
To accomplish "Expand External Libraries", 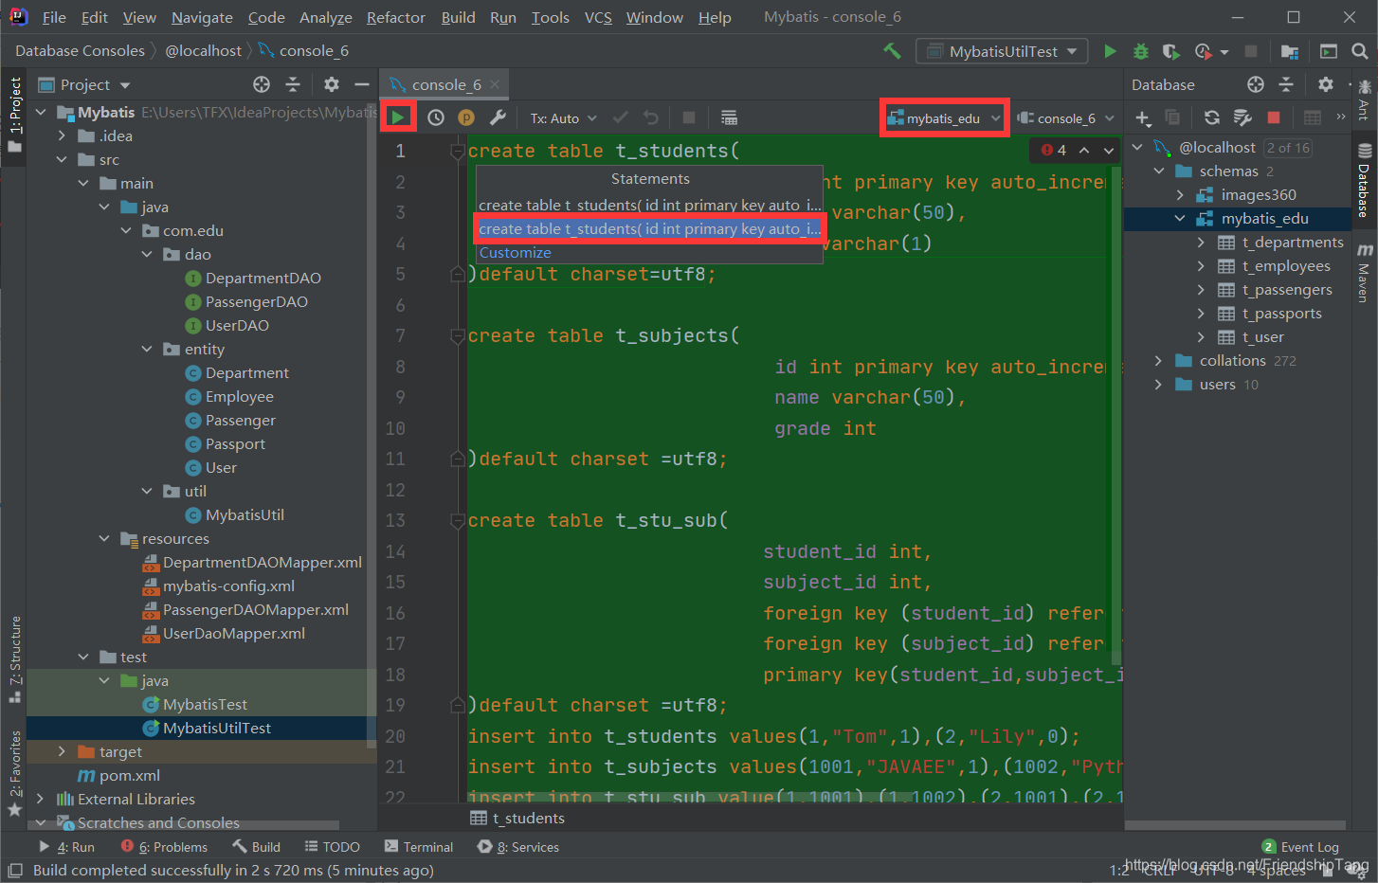I will pos(41,800).
